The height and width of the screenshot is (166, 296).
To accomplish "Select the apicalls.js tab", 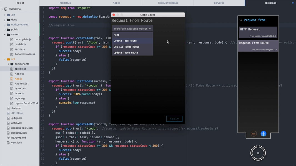I will coord(270,3).
